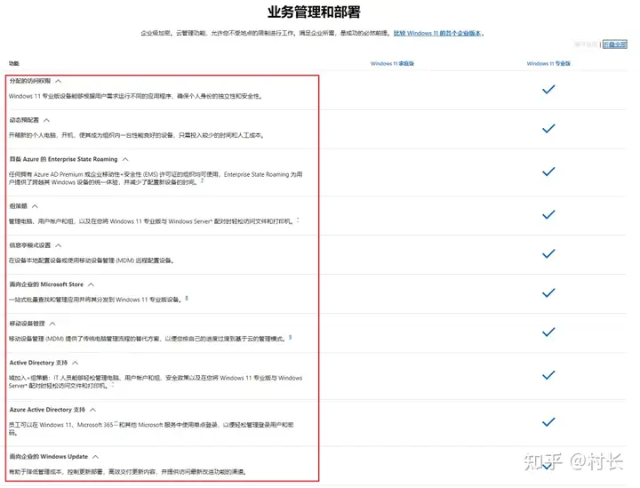Click description starting '在设备本地配置设备'
Image resolution: width=640 pixels, height=488 pixels.
[92, 260]
